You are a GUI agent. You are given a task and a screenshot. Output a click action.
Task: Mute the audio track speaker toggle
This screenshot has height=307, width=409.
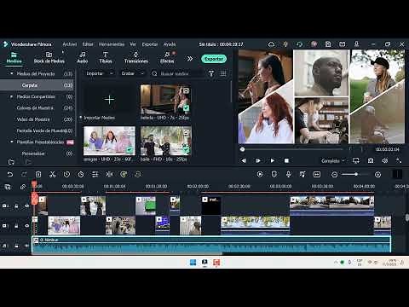pyautogui.click(x=26, y=246)
